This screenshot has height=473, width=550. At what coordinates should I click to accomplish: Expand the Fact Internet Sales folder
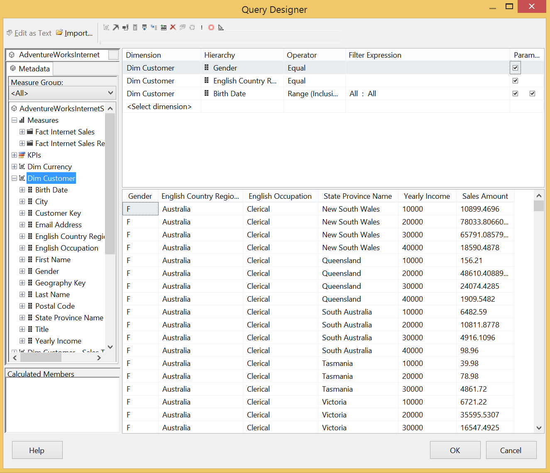pyautogui.click(x=22, y=132)
